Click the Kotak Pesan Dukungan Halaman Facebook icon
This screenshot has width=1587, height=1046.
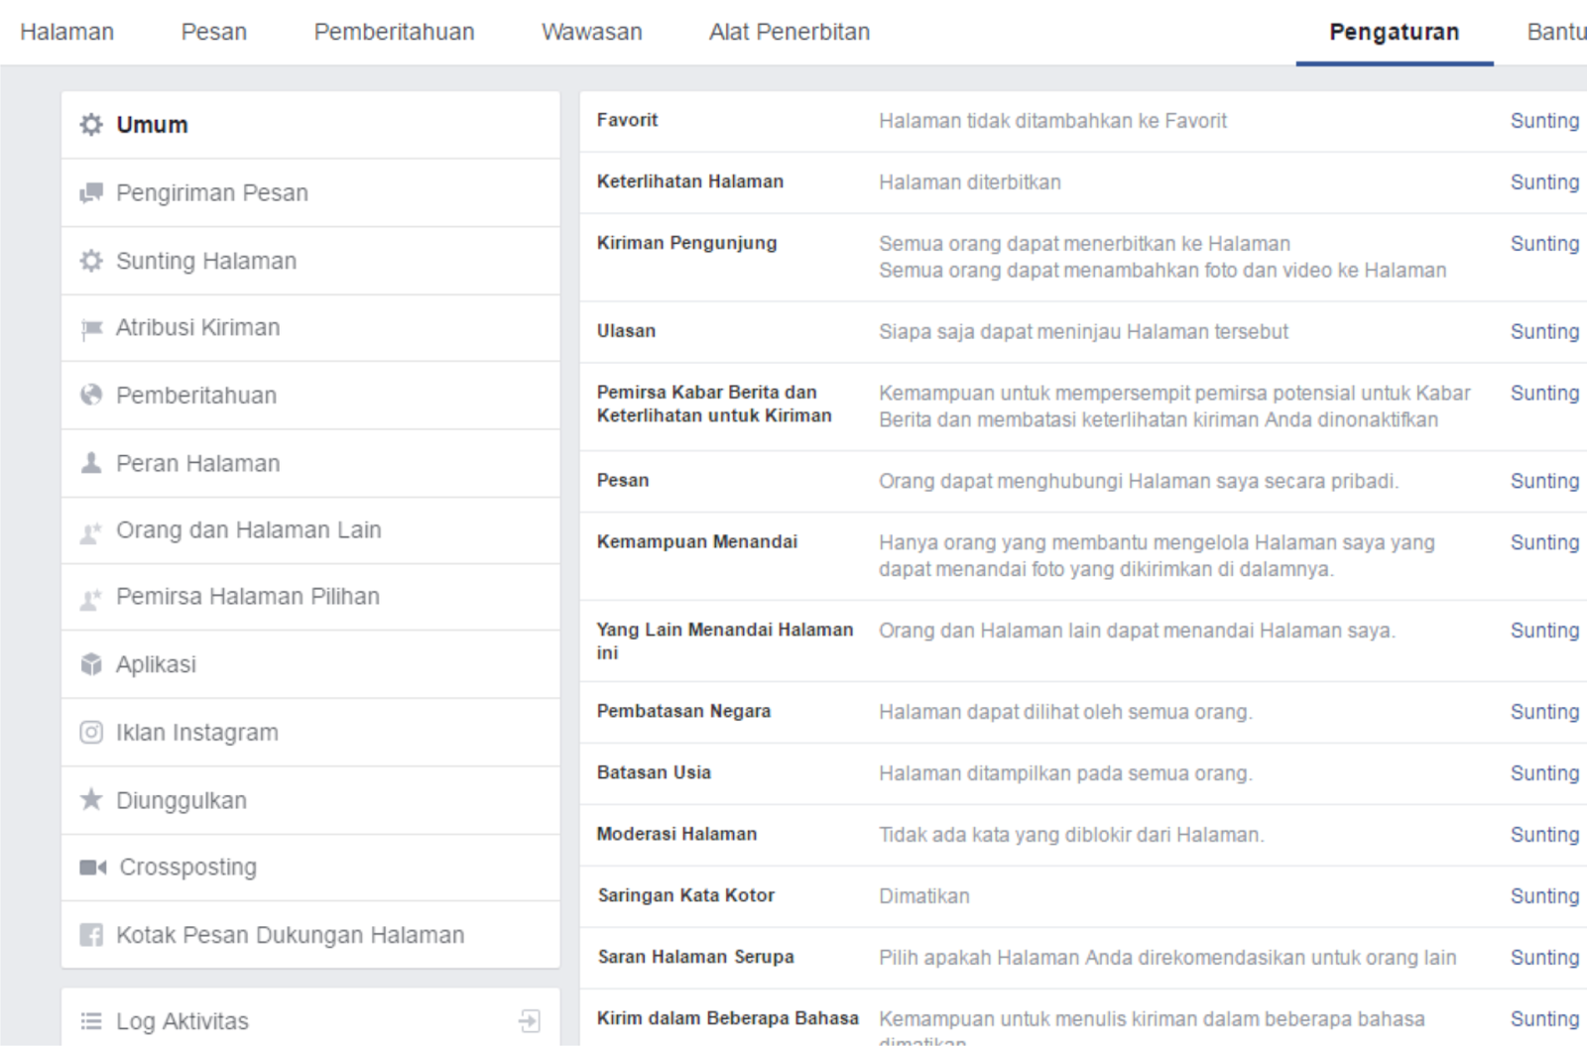coord(91,934)
